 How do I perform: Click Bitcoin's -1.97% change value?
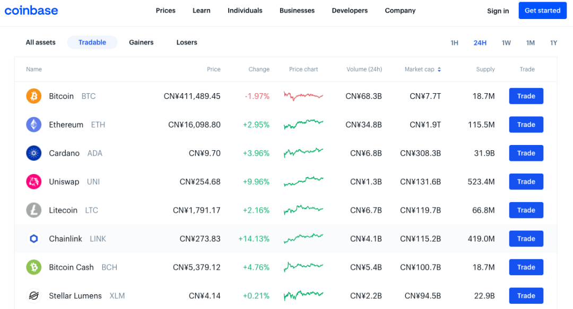(x=257, y=96)
